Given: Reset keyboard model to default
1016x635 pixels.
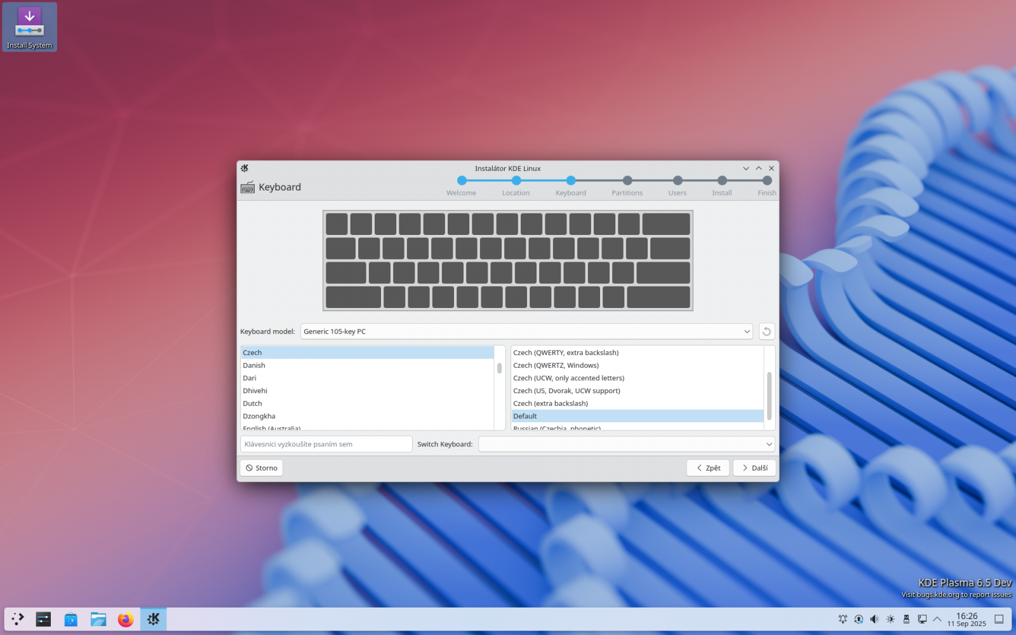Looking at the screenshot, I should click(766, 331).
